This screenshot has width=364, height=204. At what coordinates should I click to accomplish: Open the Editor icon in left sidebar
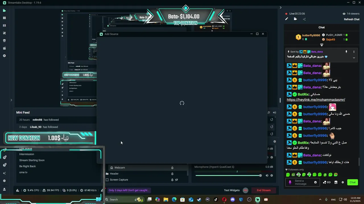(4, 10)
